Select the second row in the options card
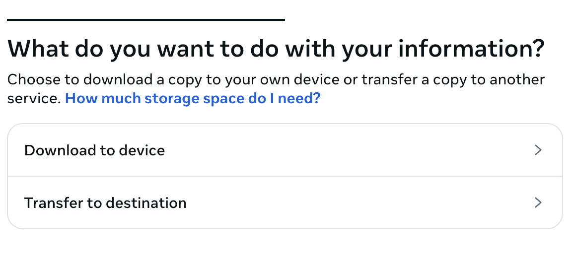Viewport: 572px width, 265px height. (285, 202)
